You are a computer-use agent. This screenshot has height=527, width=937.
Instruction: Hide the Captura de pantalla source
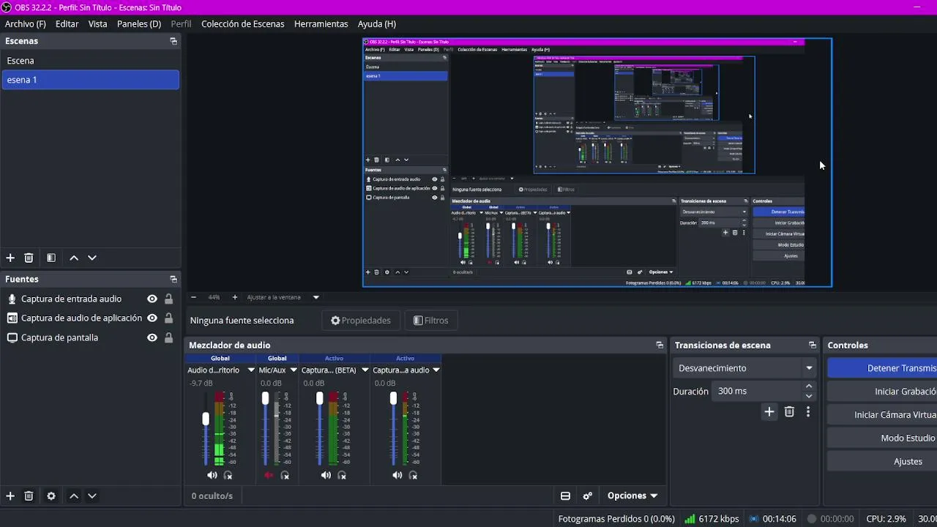tap(152, 338)
